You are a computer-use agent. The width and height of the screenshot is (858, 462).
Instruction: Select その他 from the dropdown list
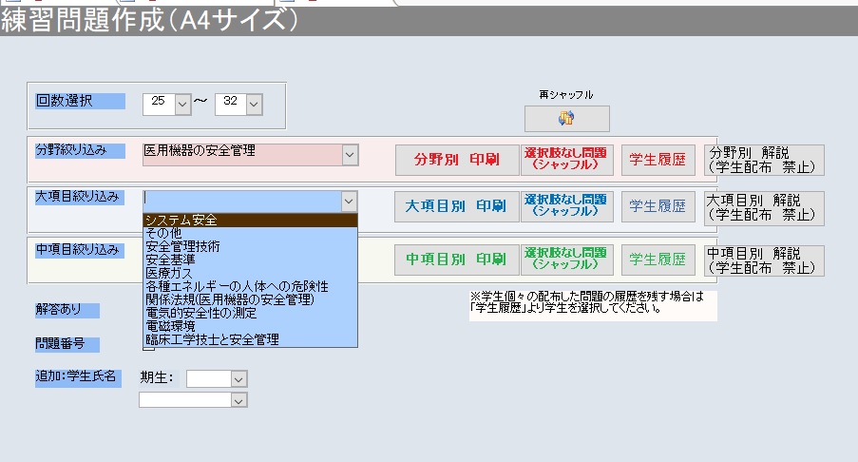tap(250, 233)
